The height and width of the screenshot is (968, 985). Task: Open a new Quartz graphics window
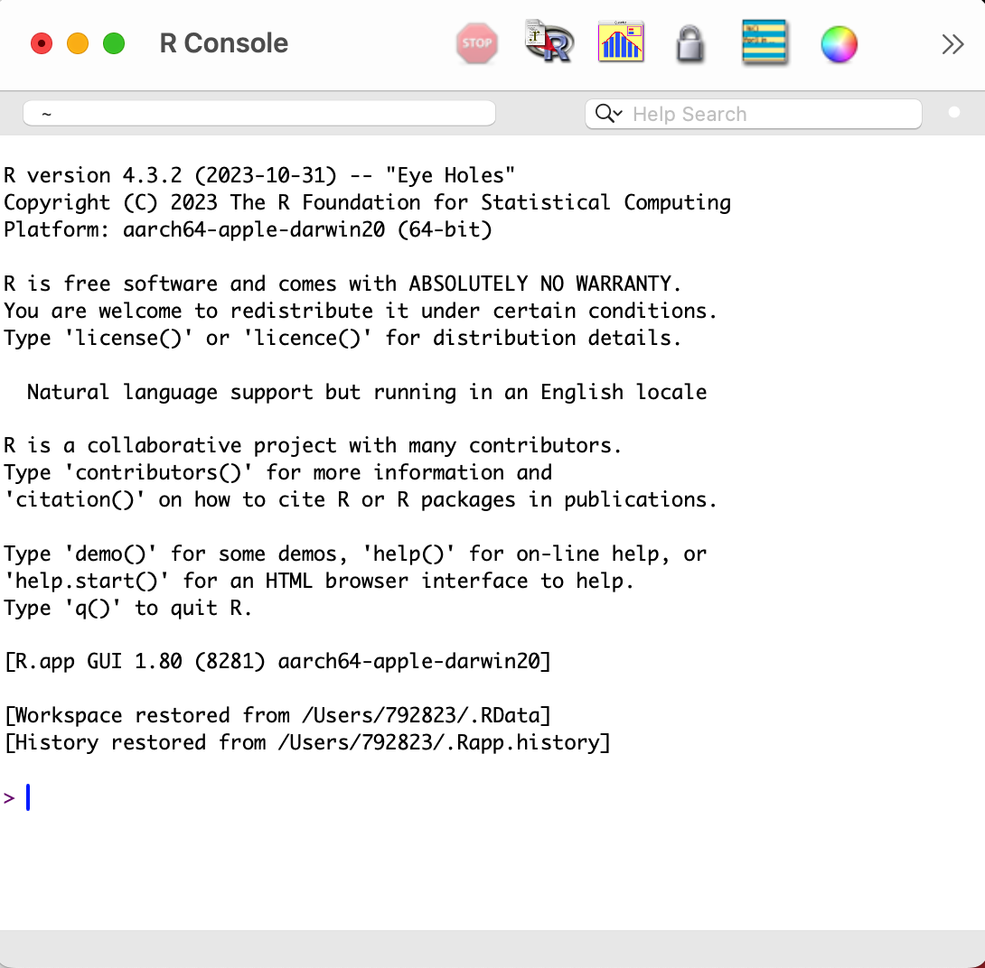pyautogui.click(x=621, y=42)
